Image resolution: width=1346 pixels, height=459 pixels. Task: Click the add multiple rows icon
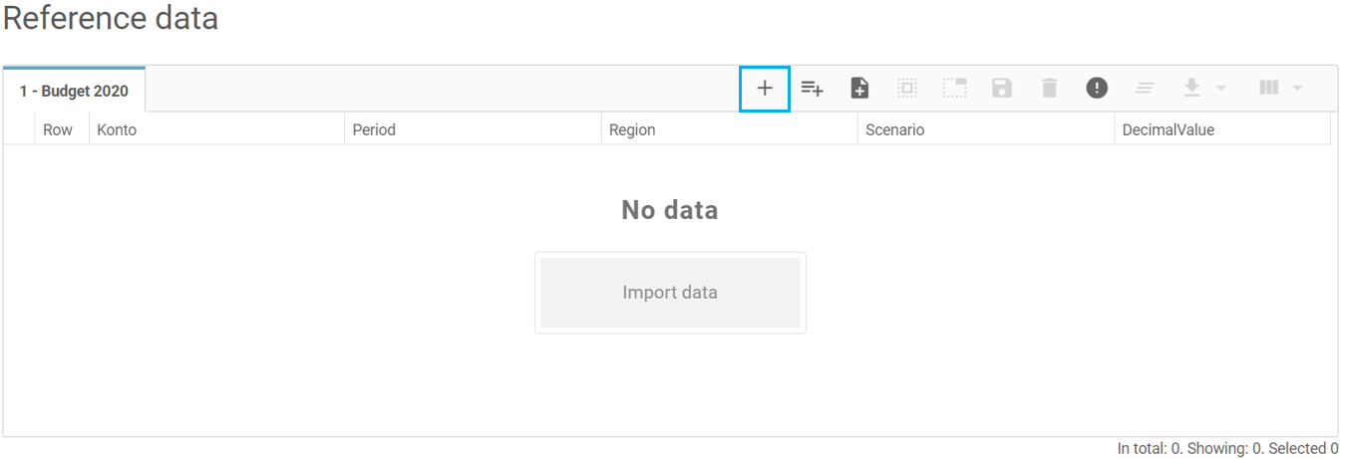813,89
